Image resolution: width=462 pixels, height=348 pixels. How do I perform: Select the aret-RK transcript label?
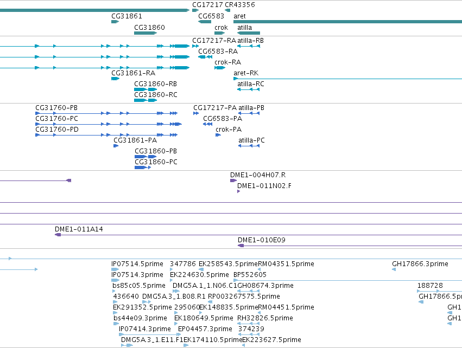click(x=246, y=73)
